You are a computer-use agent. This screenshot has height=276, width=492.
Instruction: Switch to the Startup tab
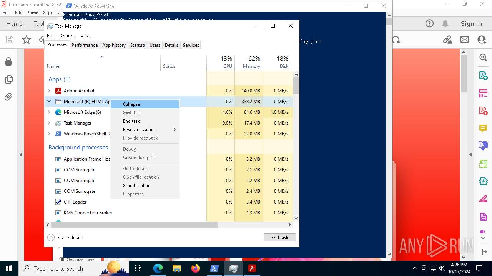point(138,45)
